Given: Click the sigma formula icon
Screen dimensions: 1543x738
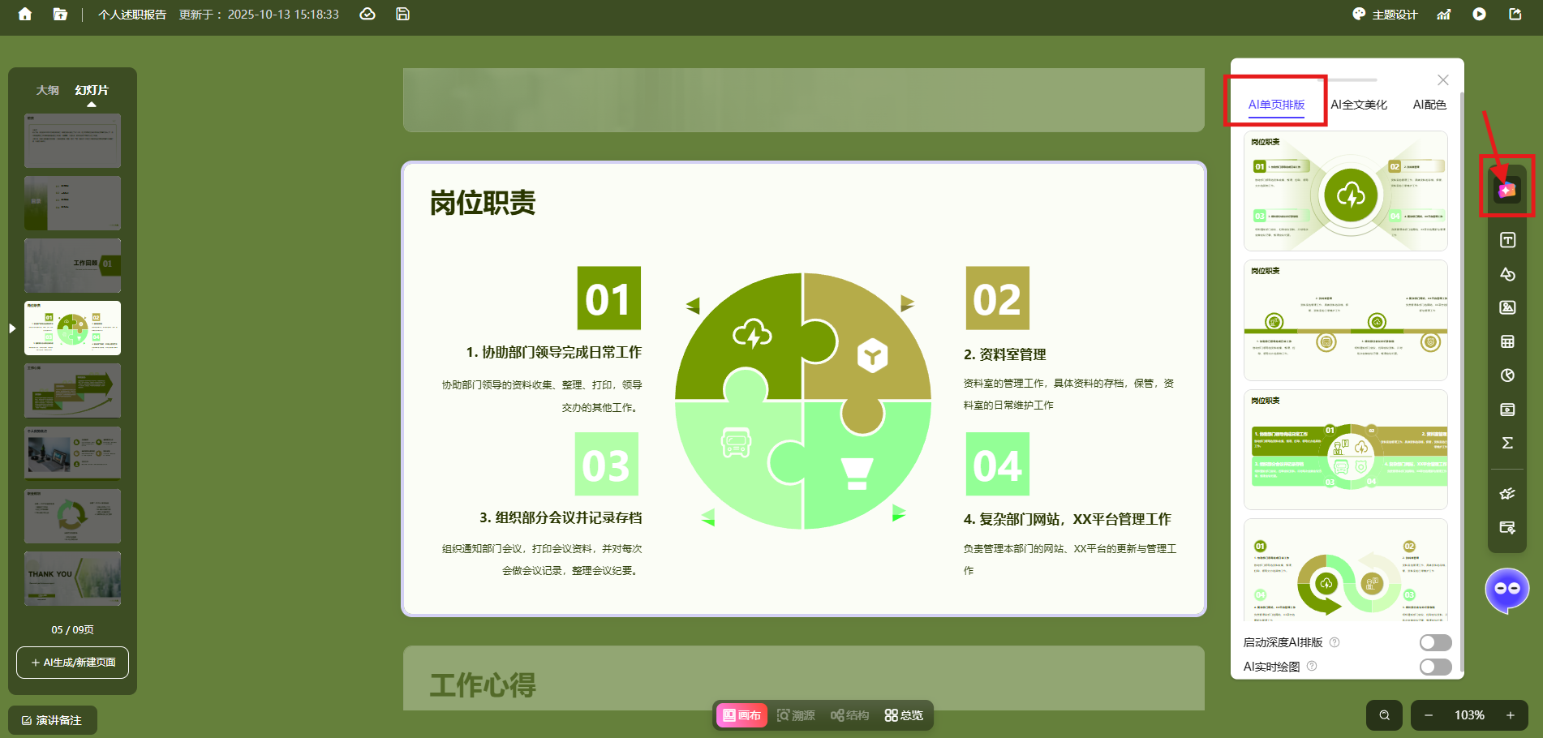Looking at the screenshot, I should click(x=1507, y=443).
